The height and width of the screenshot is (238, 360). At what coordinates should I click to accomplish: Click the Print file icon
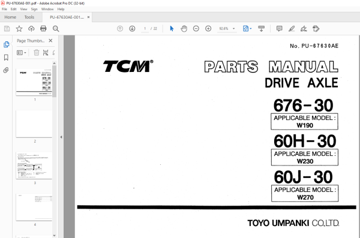pyautogui.click(x=43, y=28)
